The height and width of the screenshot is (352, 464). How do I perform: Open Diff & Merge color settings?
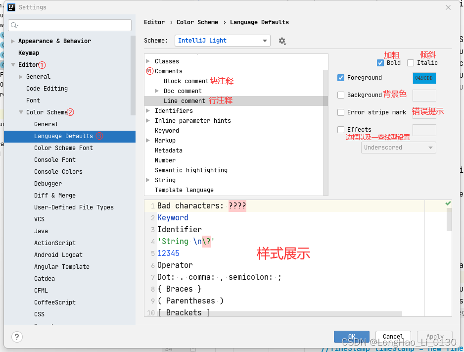click(x=55, y=196)
